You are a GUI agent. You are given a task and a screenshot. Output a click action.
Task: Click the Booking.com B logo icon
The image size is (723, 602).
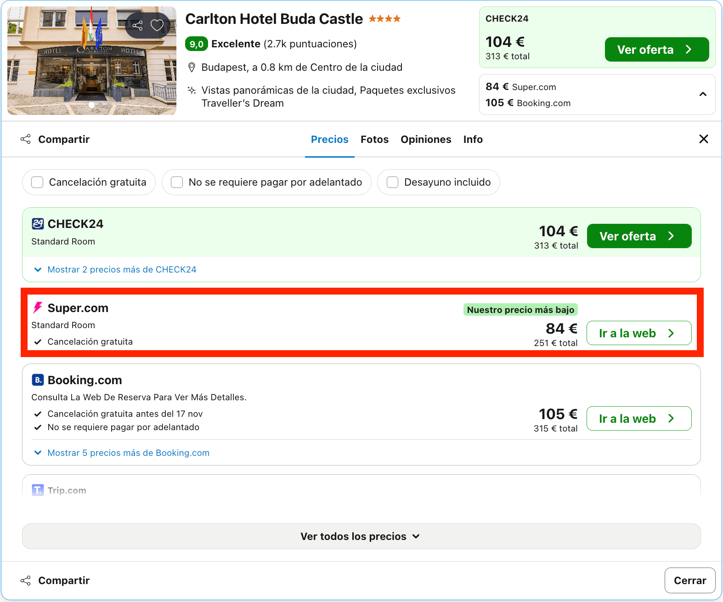38,380
